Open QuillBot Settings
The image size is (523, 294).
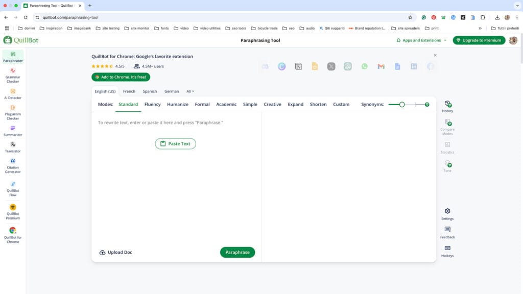coord(447,214)
